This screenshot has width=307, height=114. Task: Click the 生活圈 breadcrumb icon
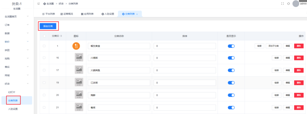click(x=45, y=4)
